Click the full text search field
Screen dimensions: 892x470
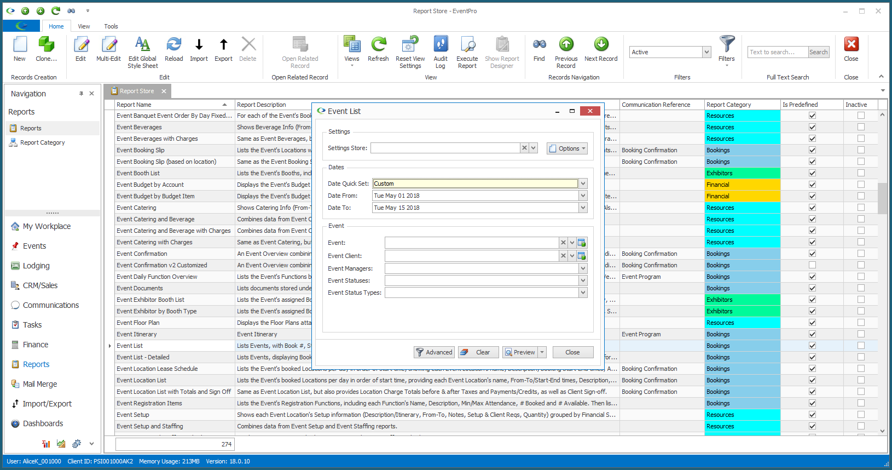778,52
